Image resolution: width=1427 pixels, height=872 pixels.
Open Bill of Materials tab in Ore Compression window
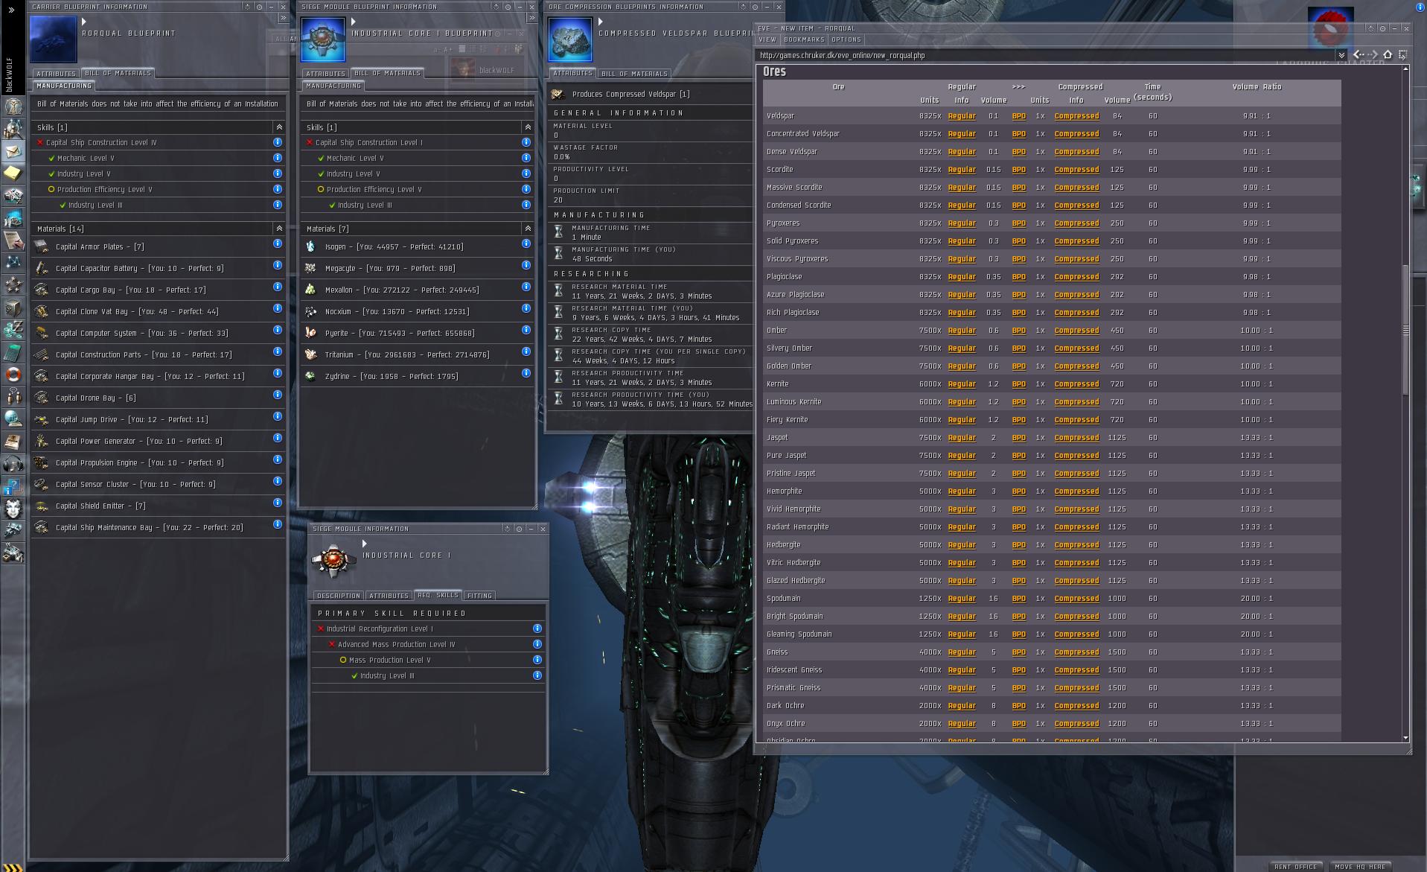(x=634, y=74)
